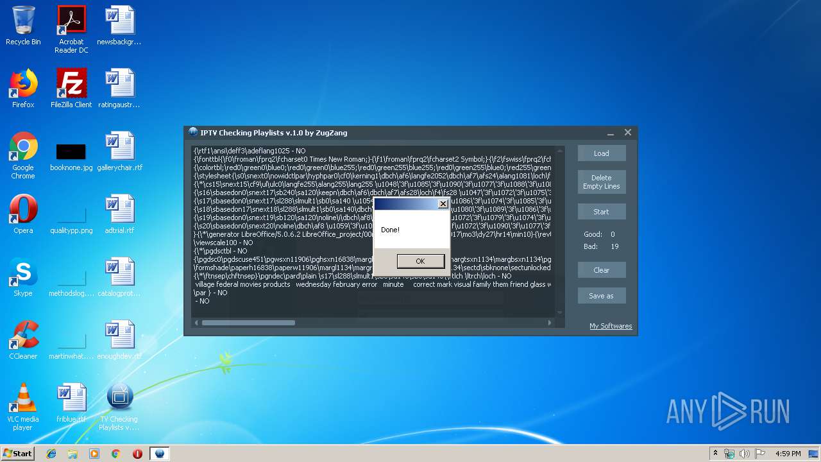This screenshot has width=821, height=462.
Task: Select the catalogprot... document icon
Action: pyautogui.click(x=119, y=278)
